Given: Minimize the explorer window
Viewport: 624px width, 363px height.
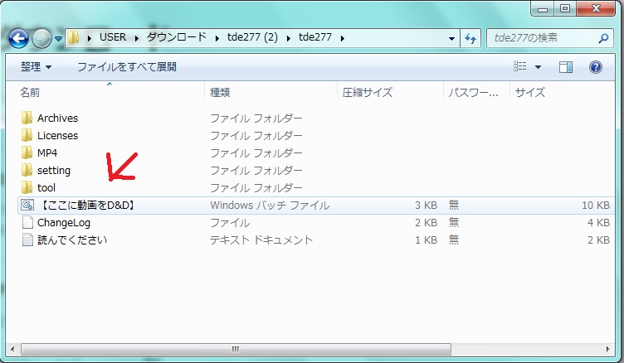Looking at the screenshot, I should coord(543,9).
